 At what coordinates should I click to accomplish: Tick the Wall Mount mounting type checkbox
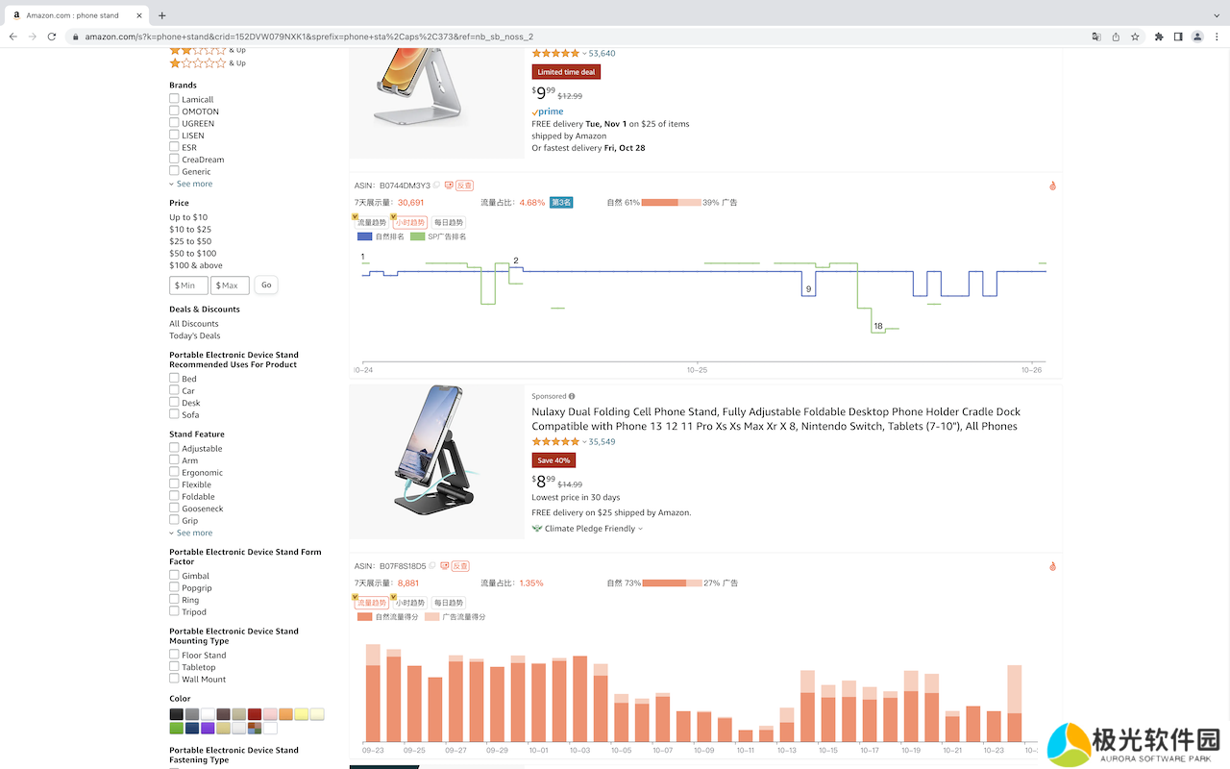coord(174,679)
